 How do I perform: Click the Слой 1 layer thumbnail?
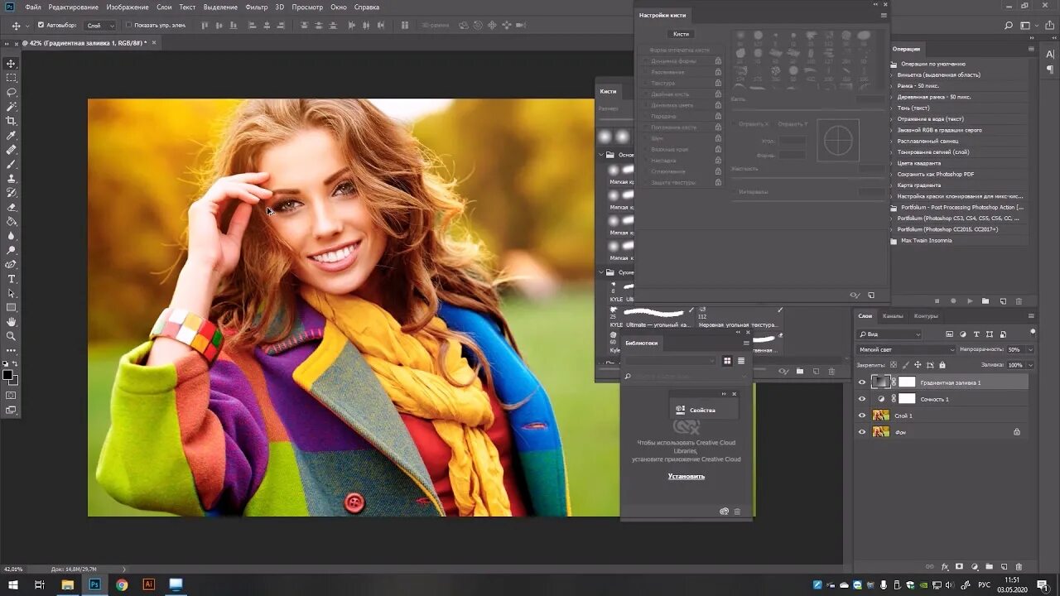pos(881,416)
